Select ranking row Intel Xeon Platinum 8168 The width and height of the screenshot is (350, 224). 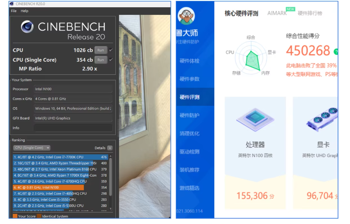(x=60, y=169)
